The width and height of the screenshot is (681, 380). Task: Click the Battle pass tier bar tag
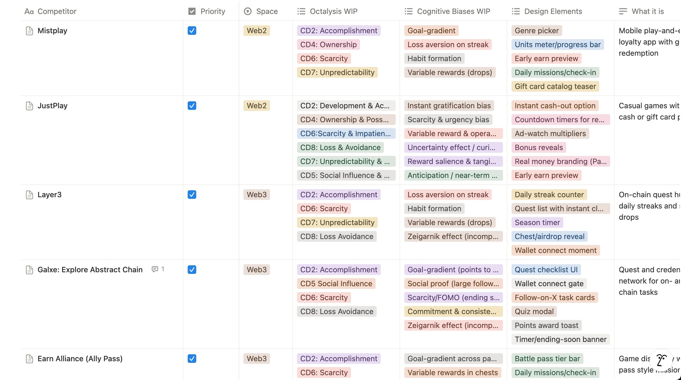pyautogui.click(x=547, y=359)
